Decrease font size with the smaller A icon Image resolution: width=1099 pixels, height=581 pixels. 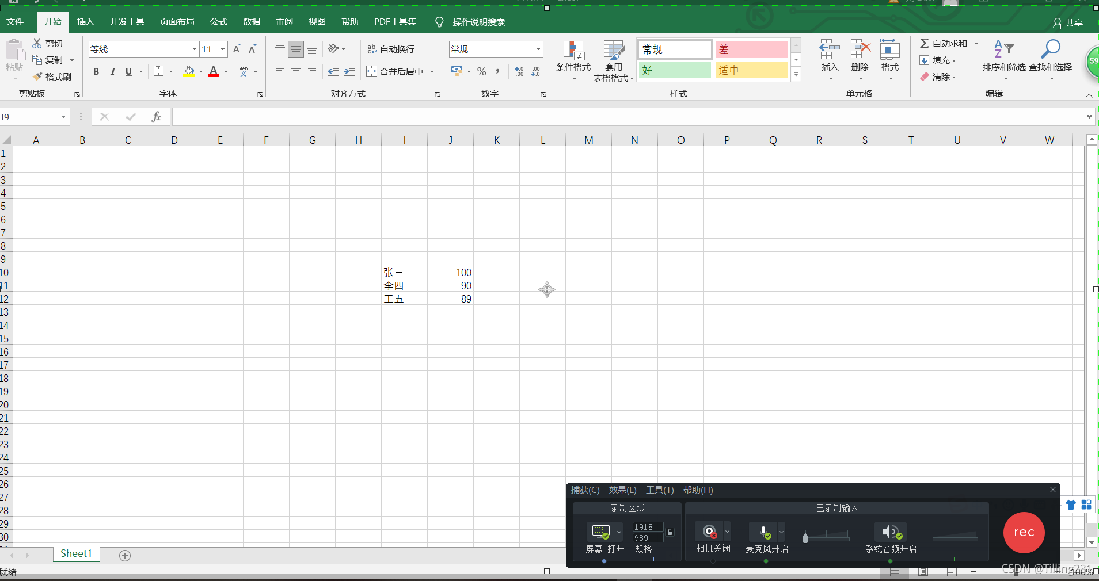click(252, 49)
